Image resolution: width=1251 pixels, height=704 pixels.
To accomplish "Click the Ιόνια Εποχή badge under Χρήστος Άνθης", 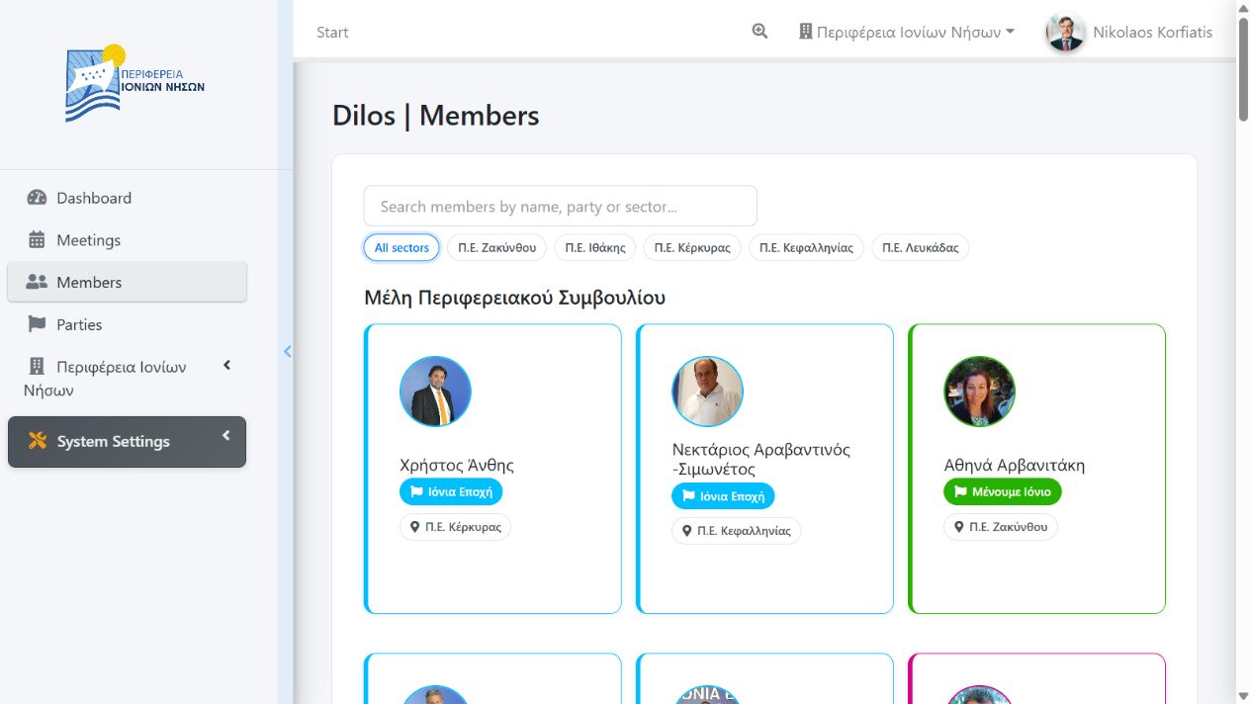I will tap(451, 491).
